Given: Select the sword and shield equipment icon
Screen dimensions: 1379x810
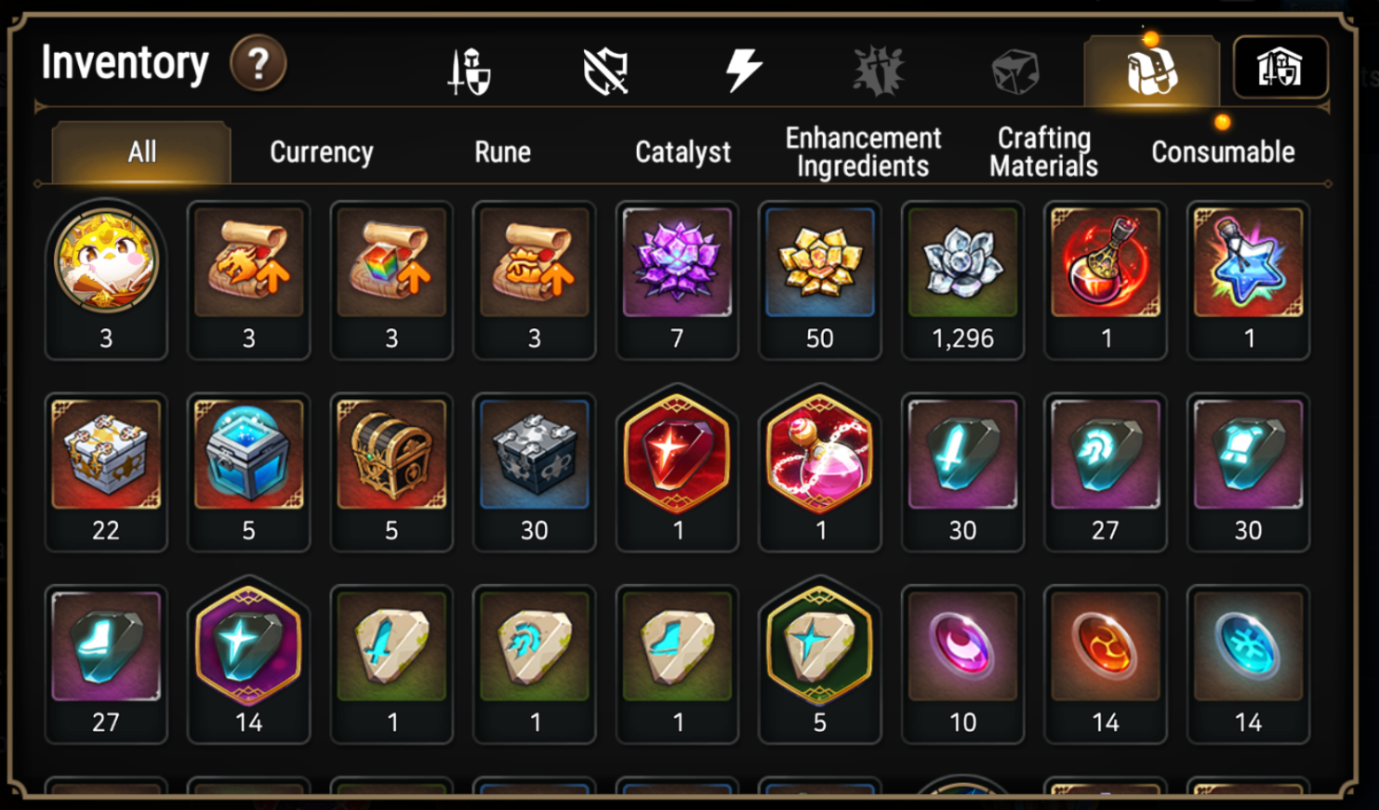Looking at the screenshot, I should 470,72.
